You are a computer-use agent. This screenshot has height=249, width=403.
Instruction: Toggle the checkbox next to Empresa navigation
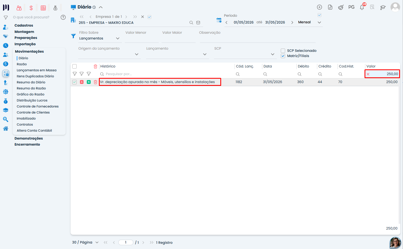point(149,17)
